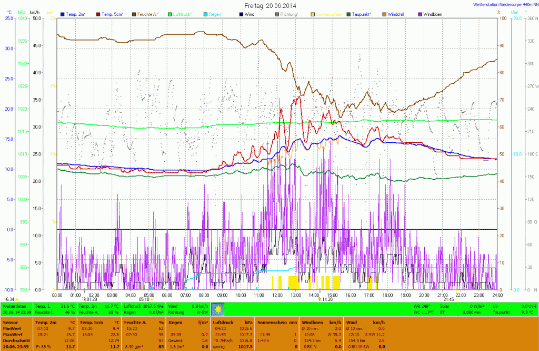The image size is (539, 351).
Task: Select the brown Feuchte A. legend marker
Action: tap(134, 14)
